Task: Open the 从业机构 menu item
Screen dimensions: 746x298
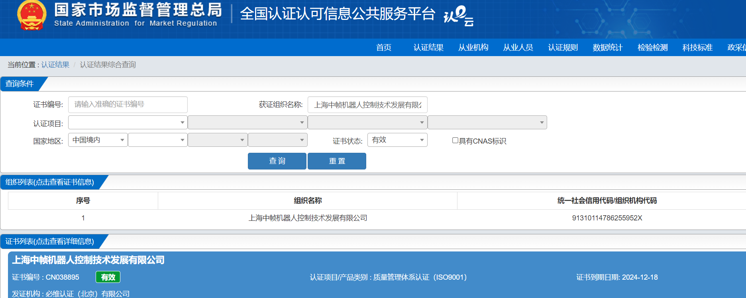Action: [473, 47]
